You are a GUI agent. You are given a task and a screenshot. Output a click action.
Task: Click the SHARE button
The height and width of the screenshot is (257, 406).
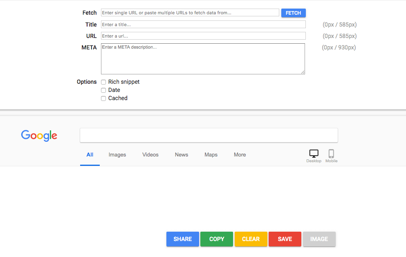182,239
